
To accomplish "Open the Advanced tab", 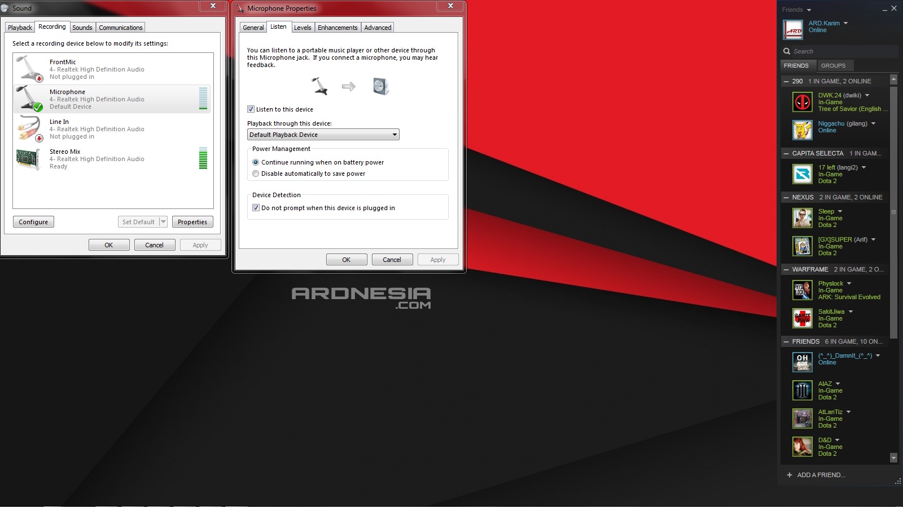I will pos(378,28).
